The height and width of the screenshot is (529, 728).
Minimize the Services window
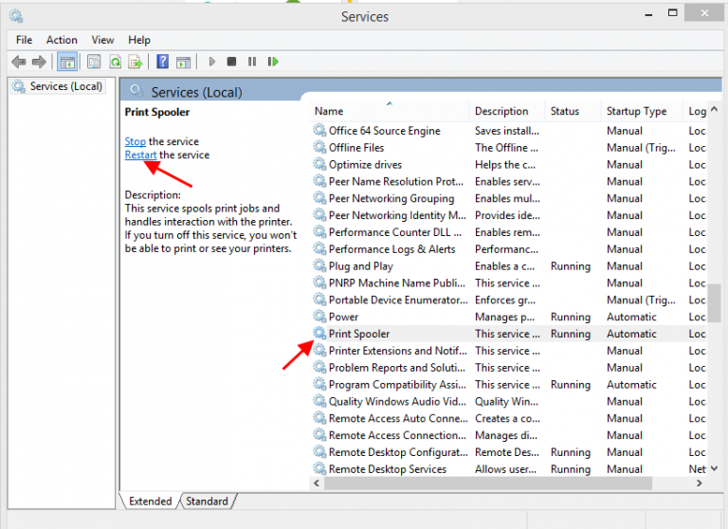tap(648, 14)
